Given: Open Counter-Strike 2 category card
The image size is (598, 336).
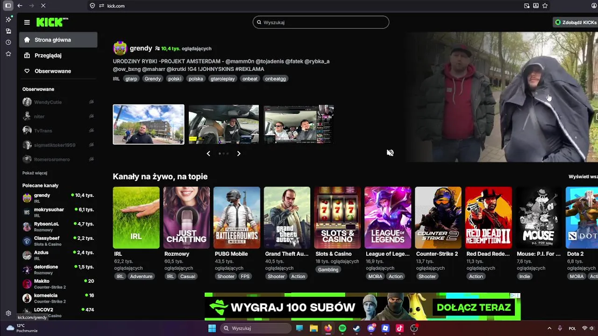Looking at the screenshot, I should 438,217.
